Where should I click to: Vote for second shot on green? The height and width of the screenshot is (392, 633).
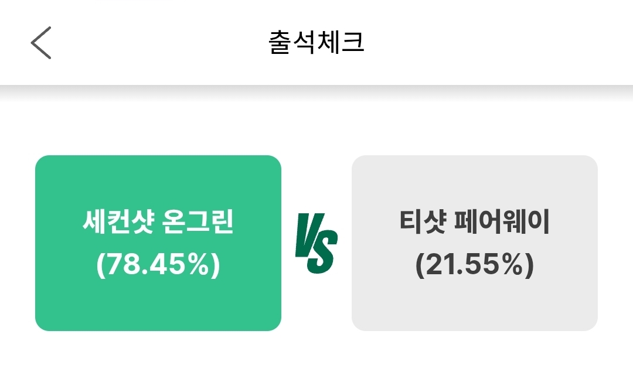pyautogui.click(x=158, y=243)
